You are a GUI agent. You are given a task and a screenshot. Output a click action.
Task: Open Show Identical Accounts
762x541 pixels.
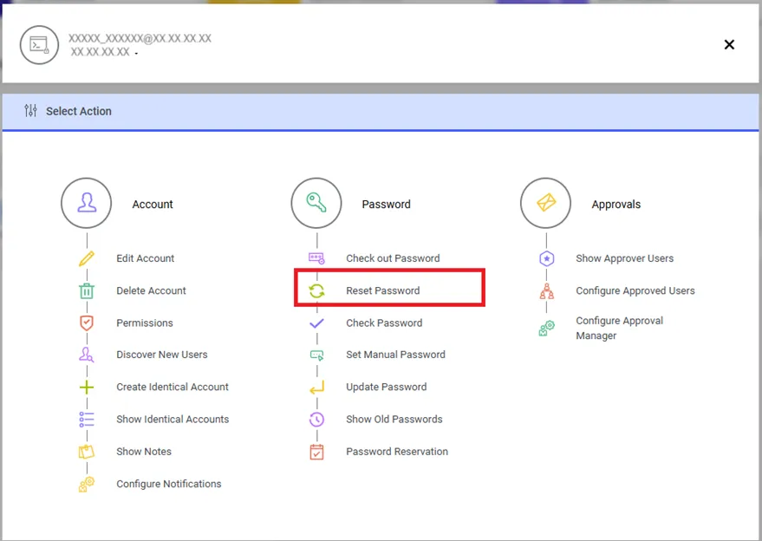click(173, 420)
